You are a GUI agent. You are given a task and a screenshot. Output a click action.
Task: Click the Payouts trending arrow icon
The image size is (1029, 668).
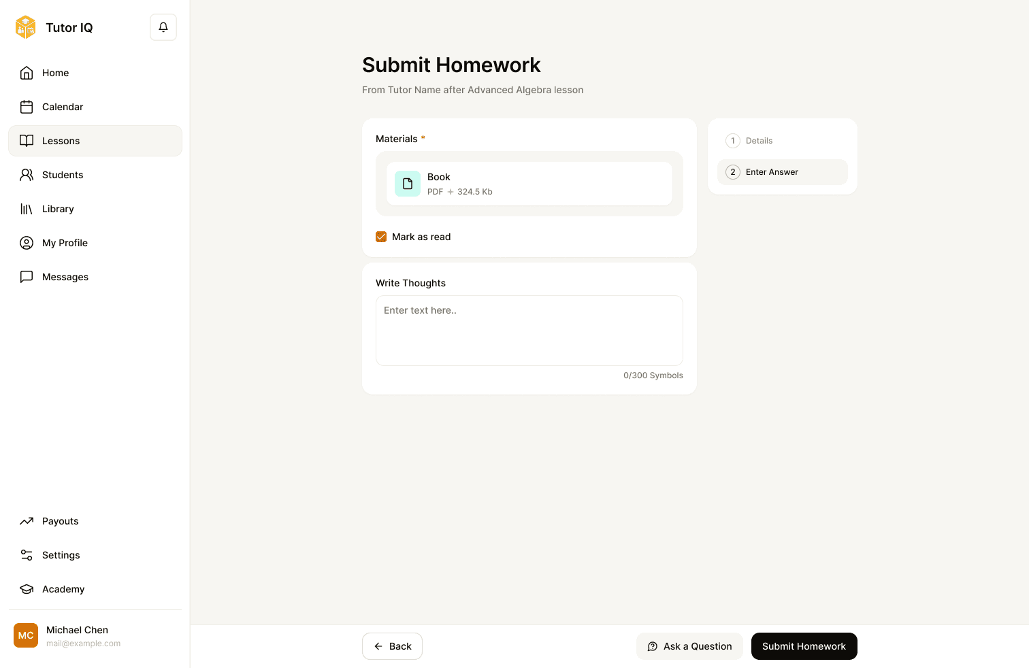coord(27,521)
